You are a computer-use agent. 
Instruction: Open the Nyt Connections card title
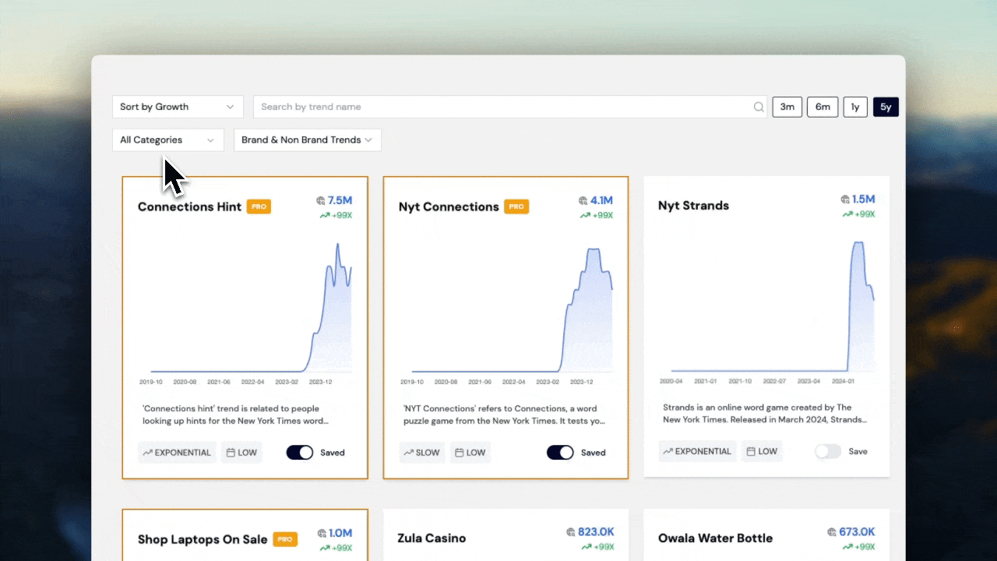pos(449,206)
